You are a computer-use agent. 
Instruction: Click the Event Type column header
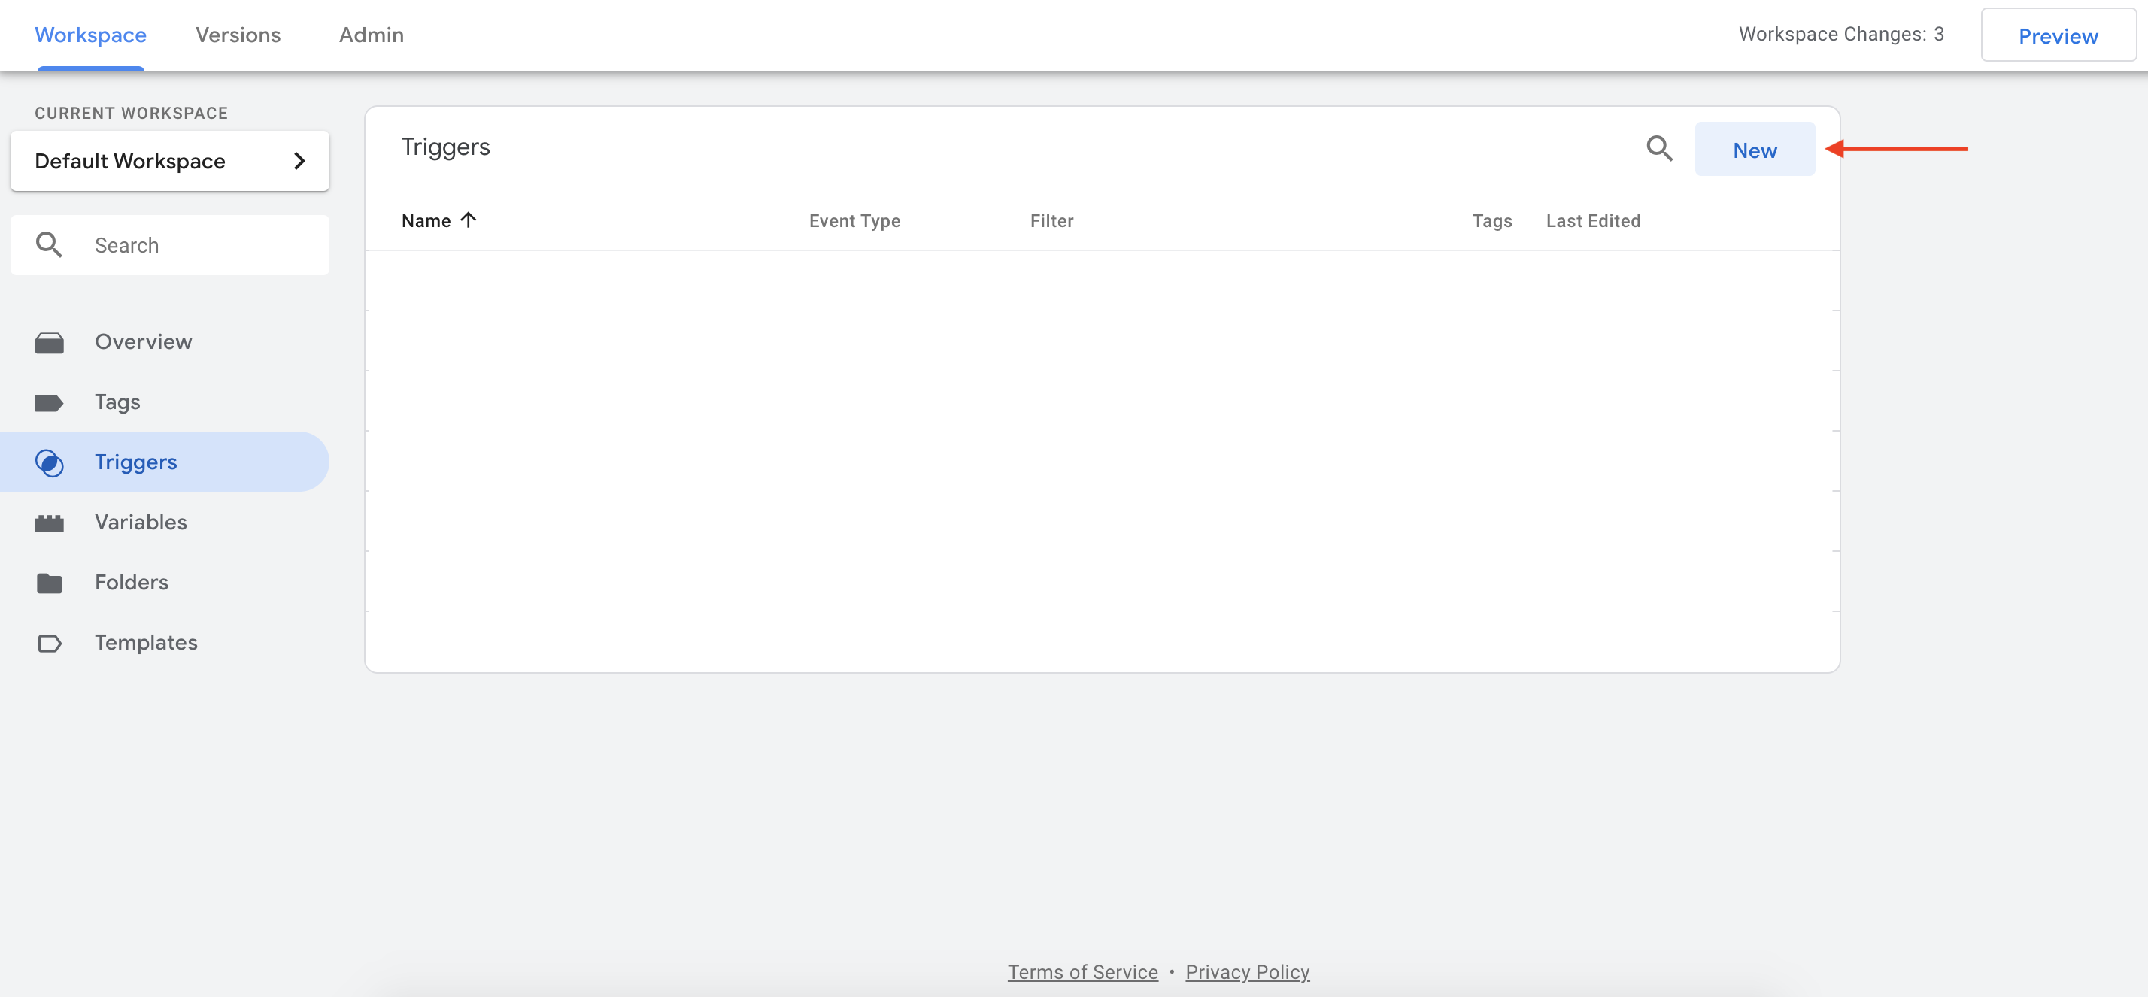tap(854, 221)
